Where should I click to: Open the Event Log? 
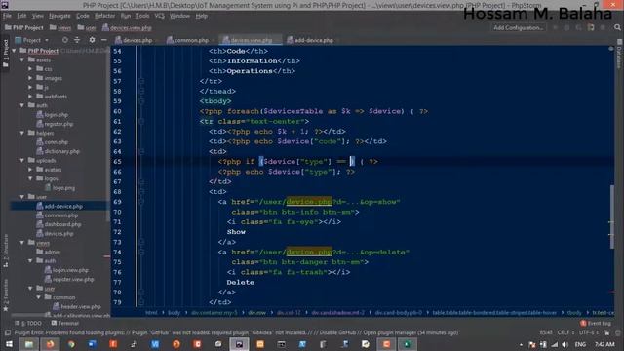point(596,323)
